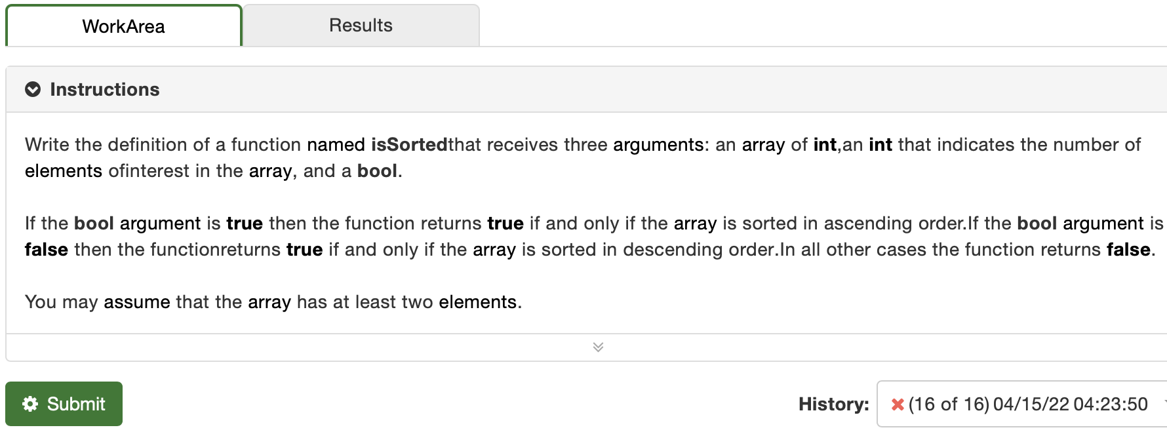Click the "History:" label

833,404
